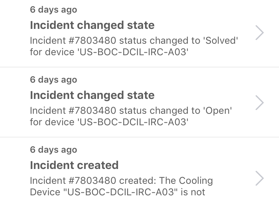Image resolution: width=279 pixels, height=199 pixels.
Task: Click the Device "US-BOC-DCIL-IRC-A03" is not line
Action: (117, 192)
